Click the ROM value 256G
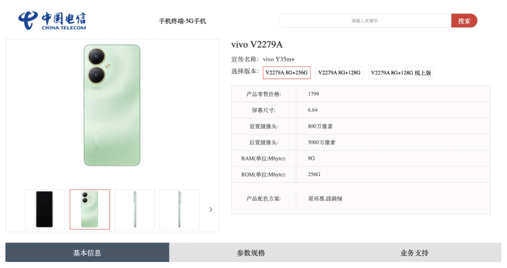The width and height of the screenshot is (507, 268). (x=314, y=174)
